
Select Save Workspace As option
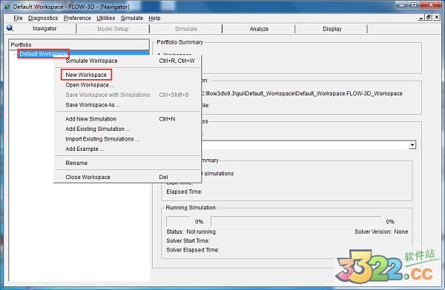click(x=93, y=105)
